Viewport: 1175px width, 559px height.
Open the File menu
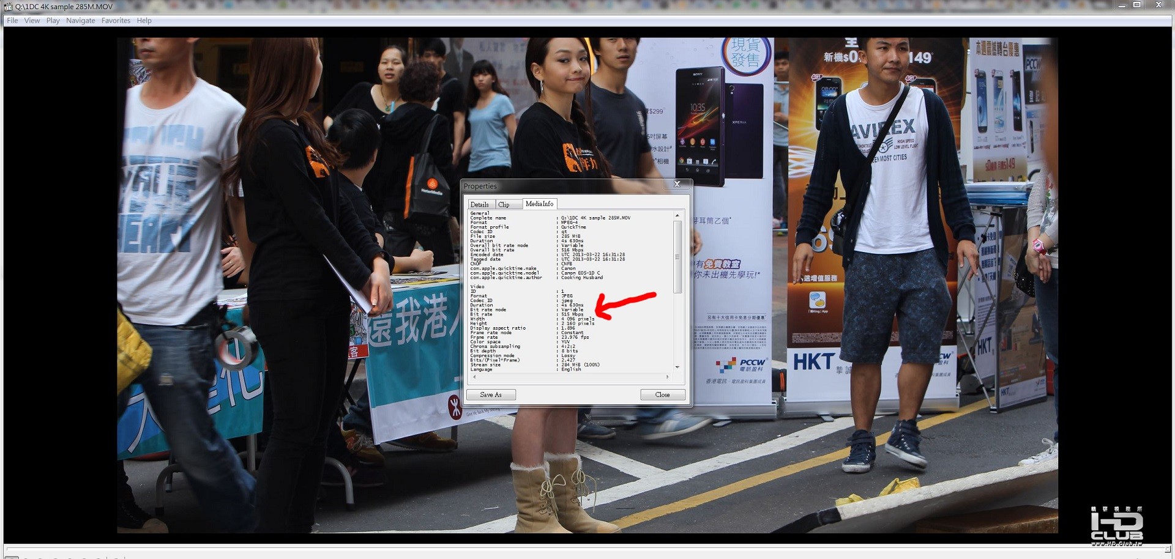pyautogui.click(x=12, y=21)
